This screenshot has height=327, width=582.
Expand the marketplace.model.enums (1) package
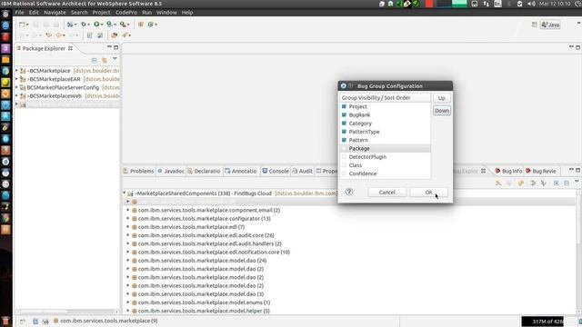pos(128,302)
